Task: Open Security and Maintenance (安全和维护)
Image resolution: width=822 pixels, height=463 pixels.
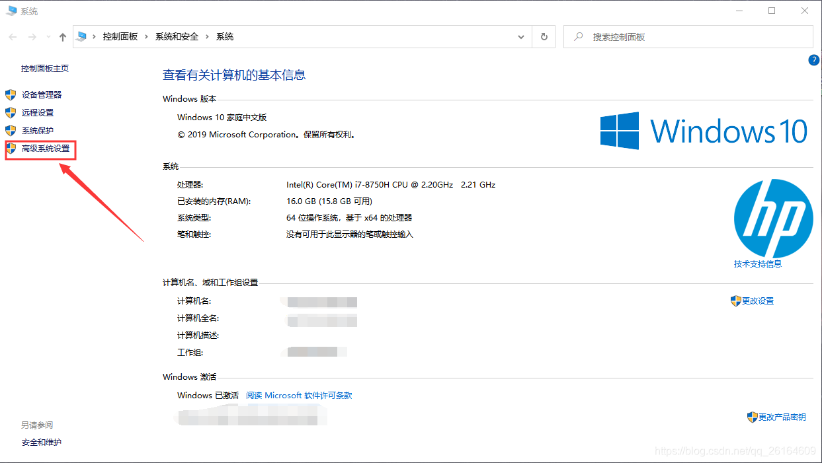Action: tap(42, 443)
